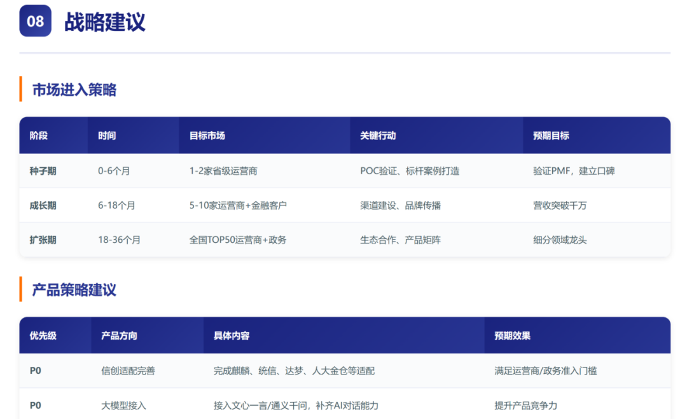
Task: Select the 产品方向 column header
Action: (119, 335)
